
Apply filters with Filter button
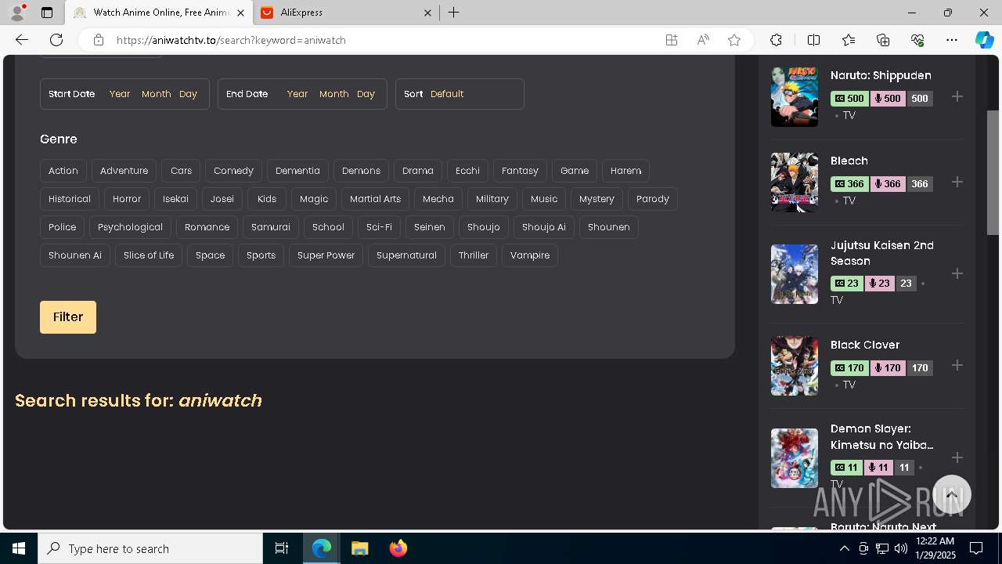point(68,317)
